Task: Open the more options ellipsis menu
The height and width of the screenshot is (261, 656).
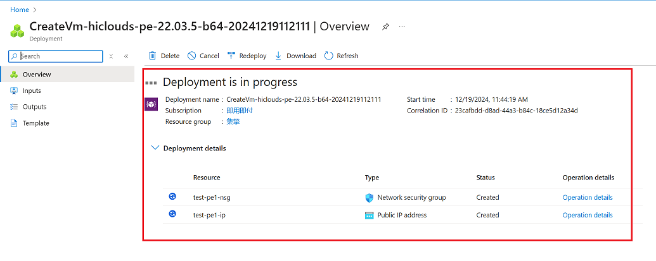Action: (402, 27)
